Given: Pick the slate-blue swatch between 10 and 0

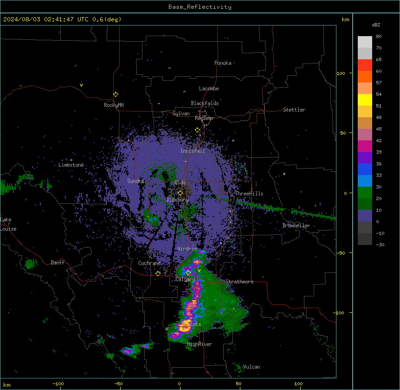Looking at the screenshot, I should pyautogui.click(x=365, y=216).
